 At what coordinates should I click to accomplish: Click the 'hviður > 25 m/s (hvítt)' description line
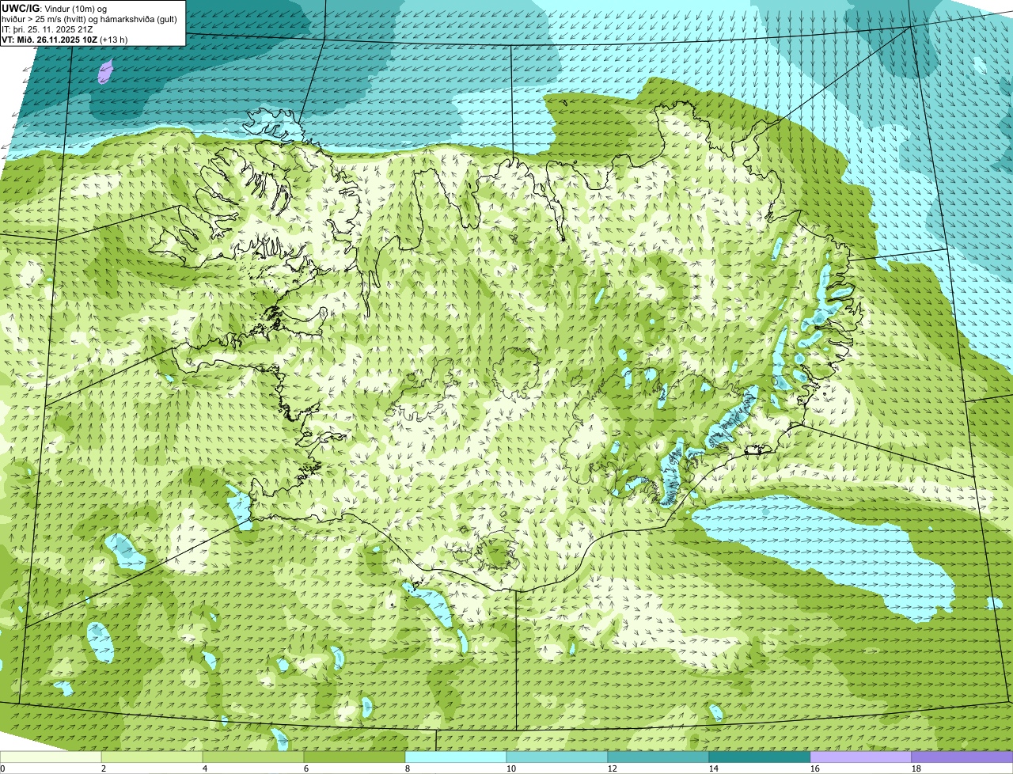click(89, 18)
